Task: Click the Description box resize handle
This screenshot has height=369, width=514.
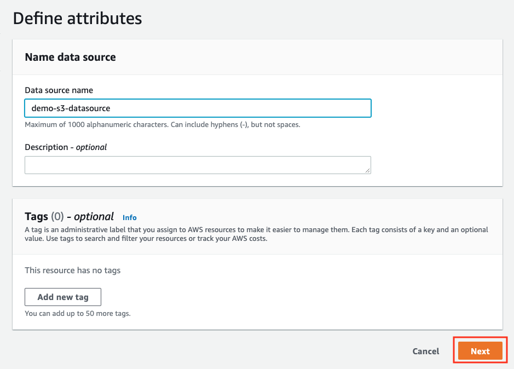Action: 367,170
